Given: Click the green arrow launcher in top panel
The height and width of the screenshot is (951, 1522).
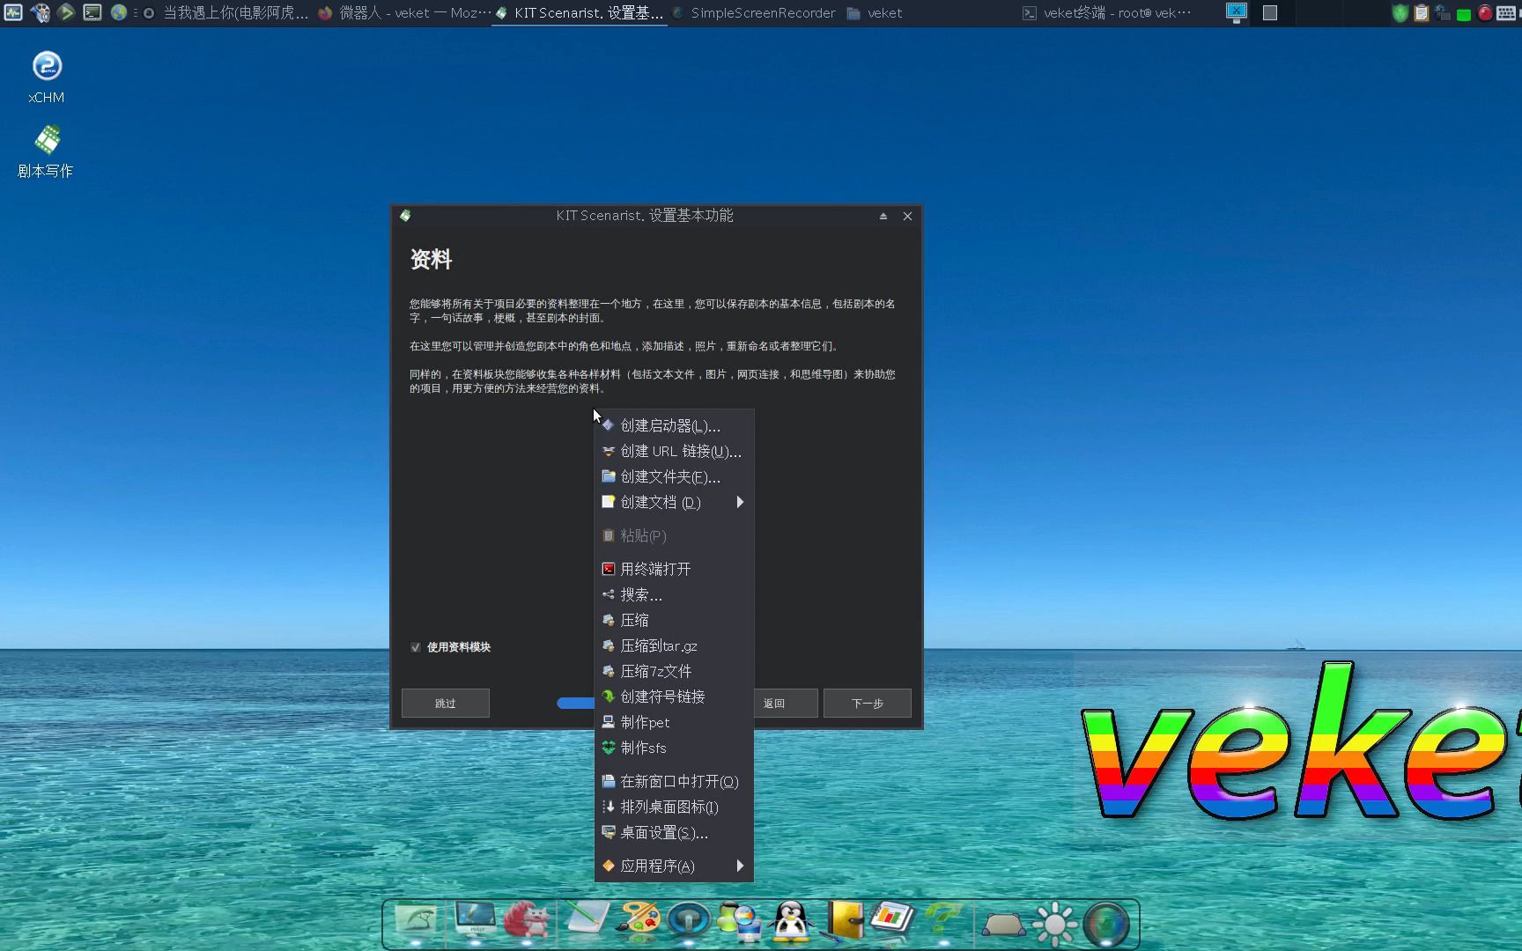Looking at the screenshot, I should coord(66,12).
